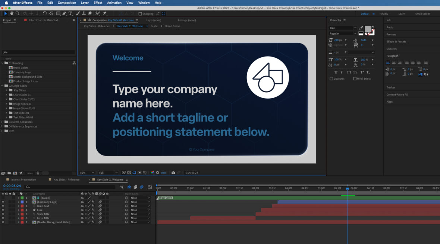Viewport: 440px width, 244px height.
Task: Open the Content-Aware Fill panel
Action: pos(397,94)
